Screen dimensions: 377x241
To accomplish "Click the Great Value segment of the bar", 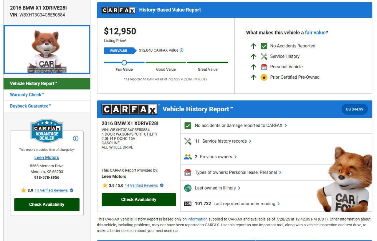I will point(208,62).
